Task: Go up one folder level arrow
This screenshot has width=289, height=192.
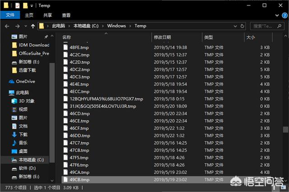Action: click(x=33, y=26)
